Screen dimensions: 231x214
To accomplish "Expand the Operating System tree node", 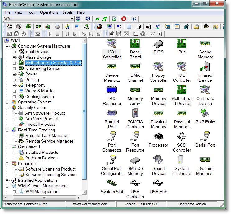I will coord(7,102).
